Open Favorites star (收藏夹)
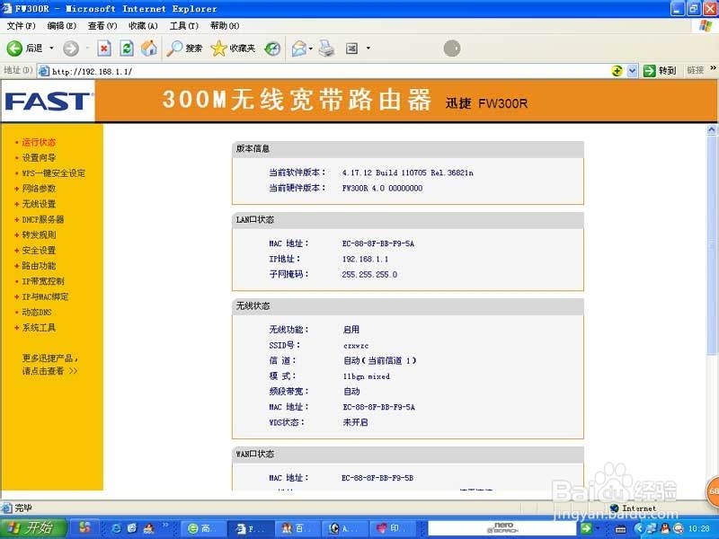719x539 pixels. [233, 49]
